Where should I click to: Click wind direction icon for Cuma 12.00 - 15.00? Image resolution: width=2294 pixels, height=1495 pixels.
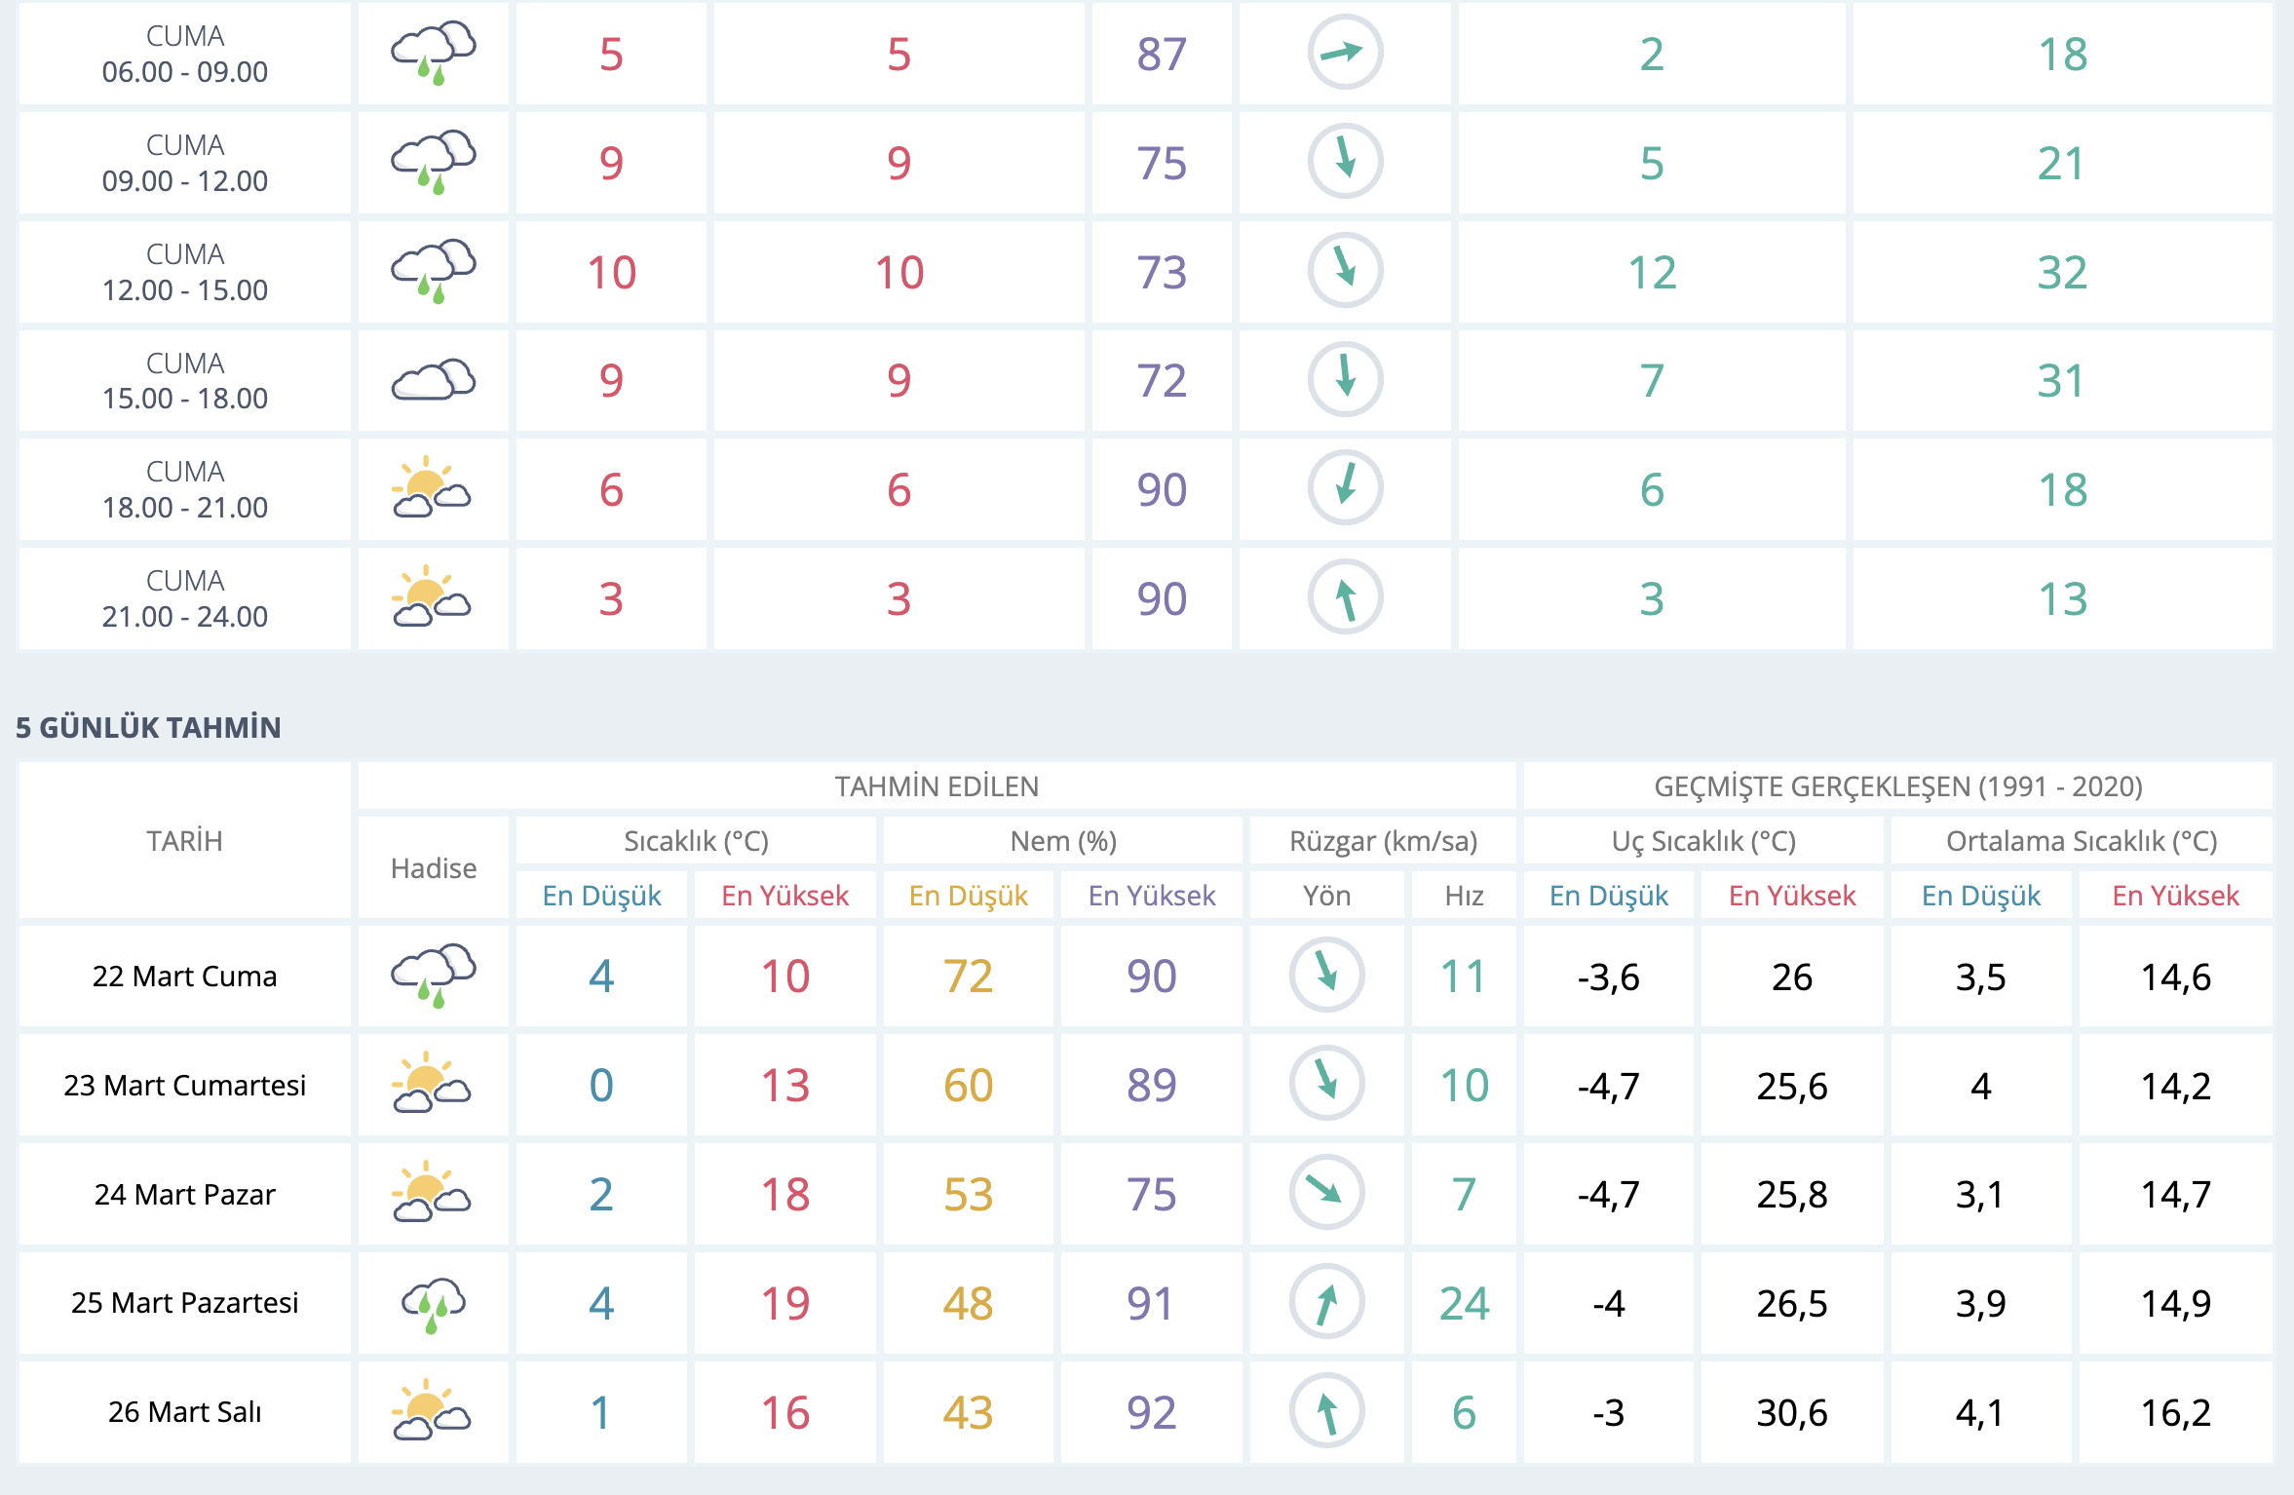1345,270
